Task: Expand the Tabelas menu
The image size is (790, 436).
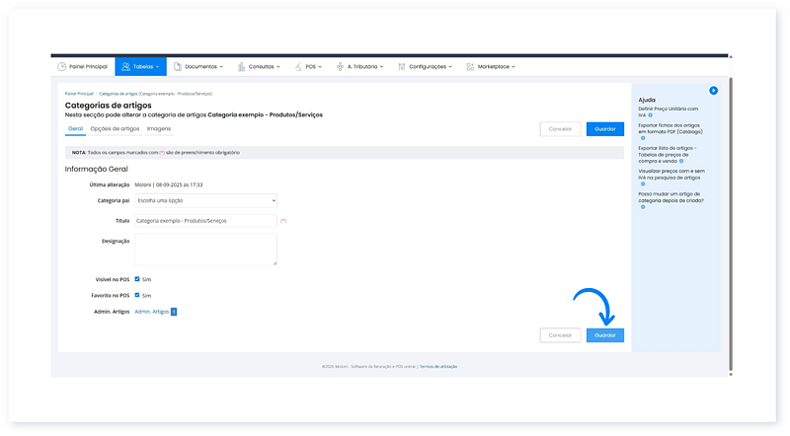Action: (140, 67)
